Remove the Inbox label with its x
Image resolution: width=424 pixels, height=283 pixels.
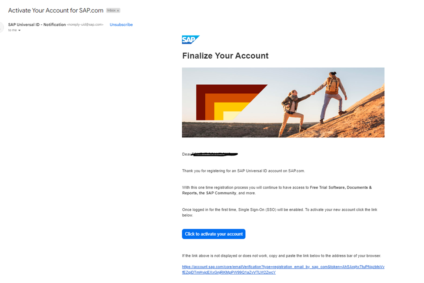coord(118,10)
